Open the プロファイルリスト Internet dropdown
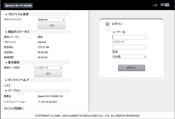Screen dimensions: 175x119 pyautogui.click(x=51, y=19)
